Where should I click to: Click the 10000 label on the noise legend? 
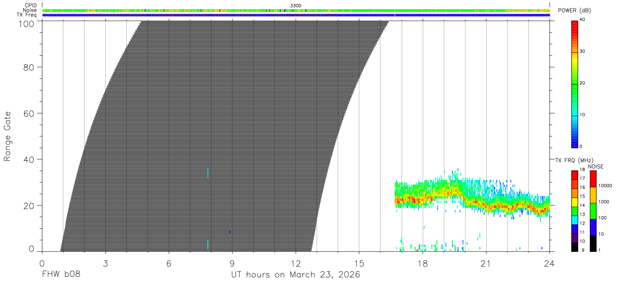(604, 185)
